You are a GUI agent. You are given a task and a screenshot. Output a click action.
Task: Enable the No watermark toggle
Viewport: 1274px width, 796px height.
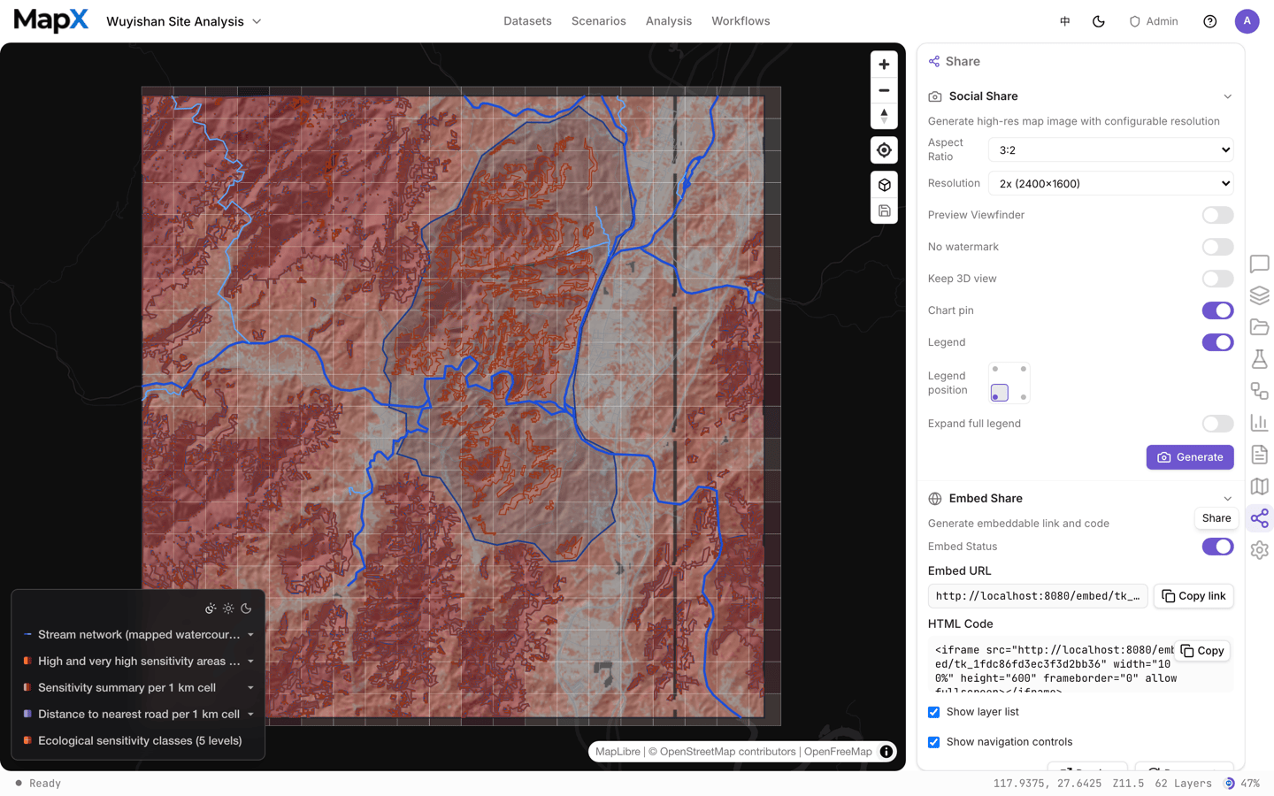pyautogui.click(x=1217, y=247)
